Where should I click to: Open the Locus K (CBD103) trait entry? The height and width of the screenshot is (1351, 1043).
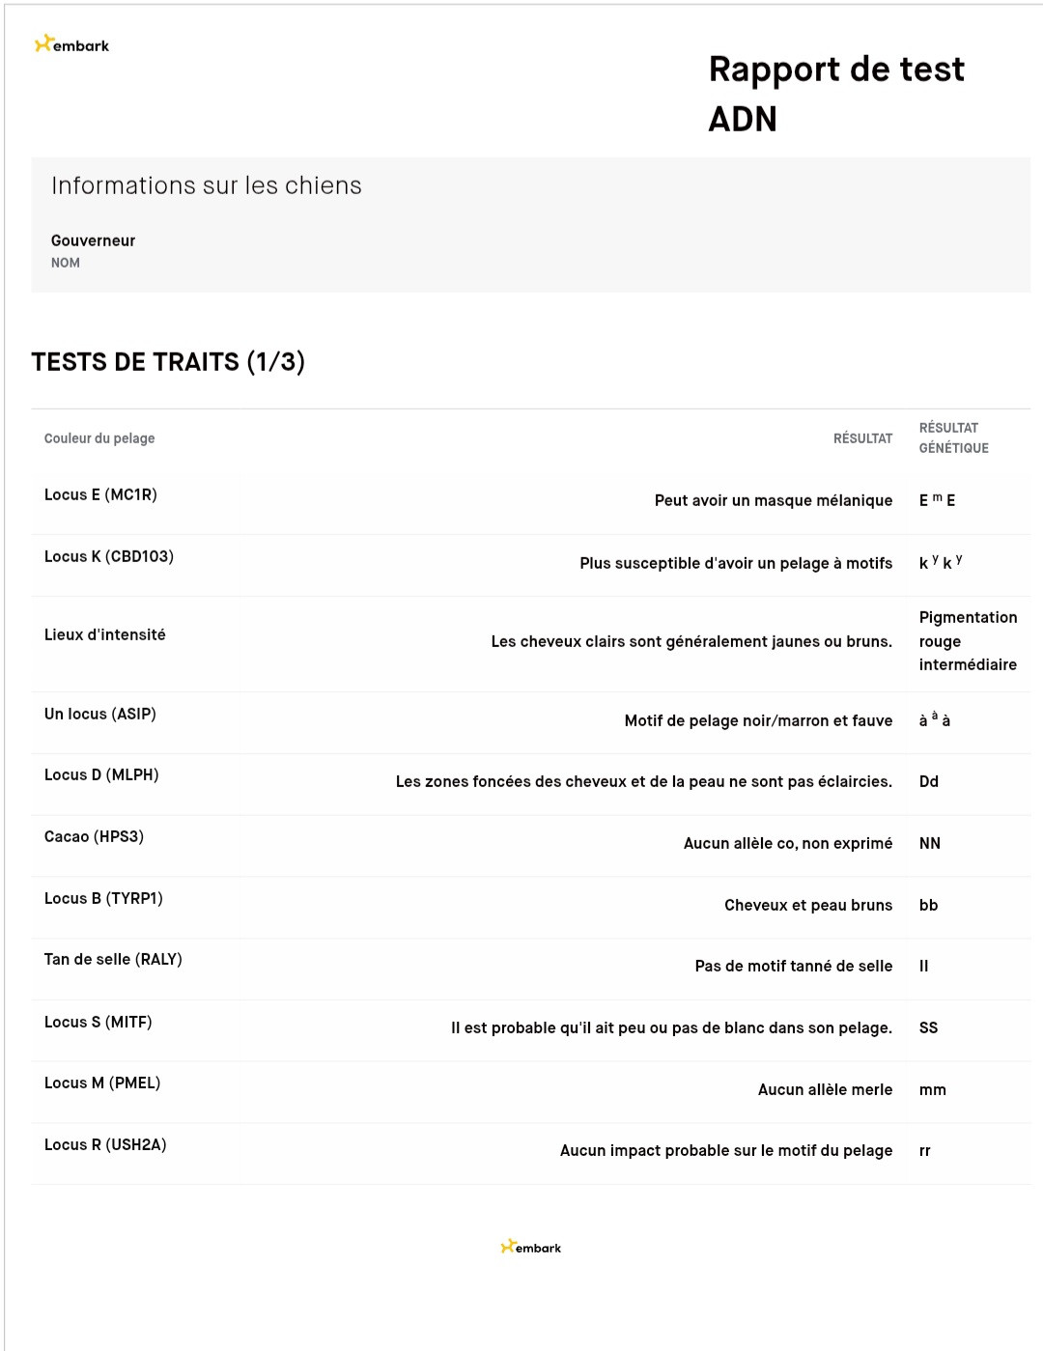(109, 556)
